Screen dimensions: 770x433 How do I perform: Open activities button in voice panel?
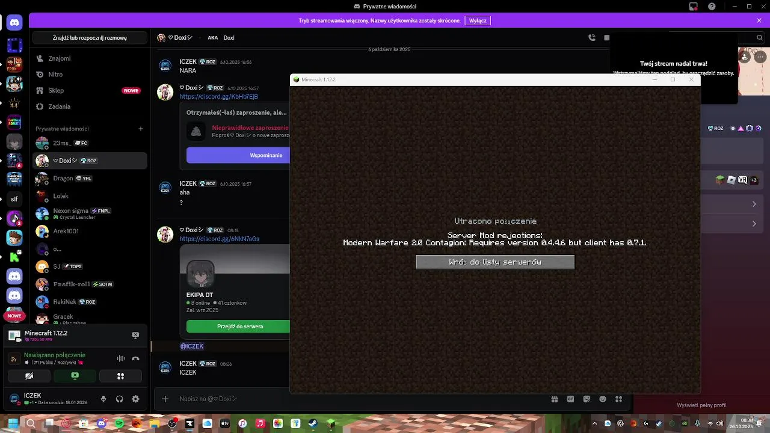pos(120,376)
